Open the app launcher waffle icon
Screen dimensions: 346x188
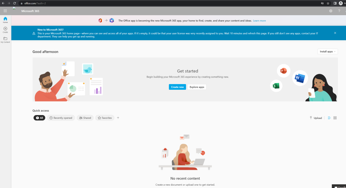[5, 11]
